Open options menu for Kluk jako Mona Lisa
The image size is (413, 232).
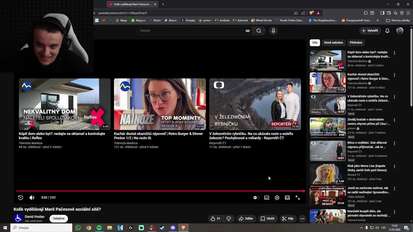pyautogui.click(x=394, y=167)
